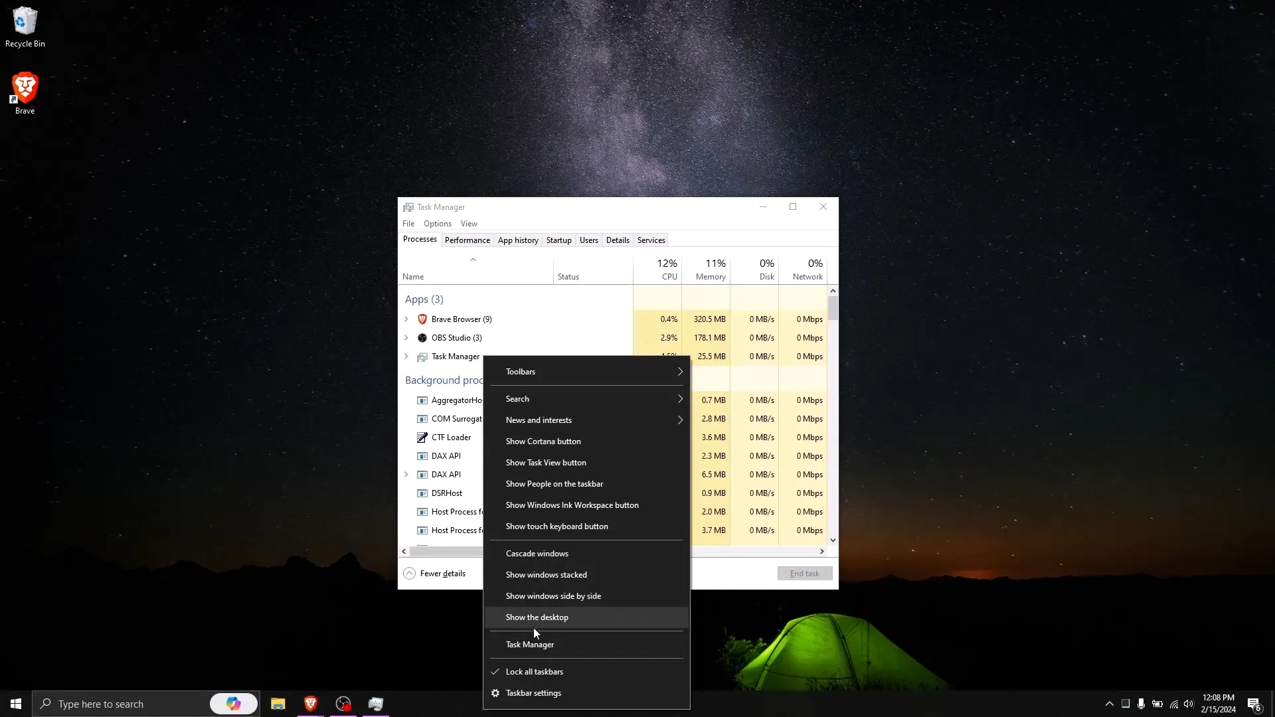1275x717 pixels.
Task: Click the Windows Start button
Action: [16, 704]
